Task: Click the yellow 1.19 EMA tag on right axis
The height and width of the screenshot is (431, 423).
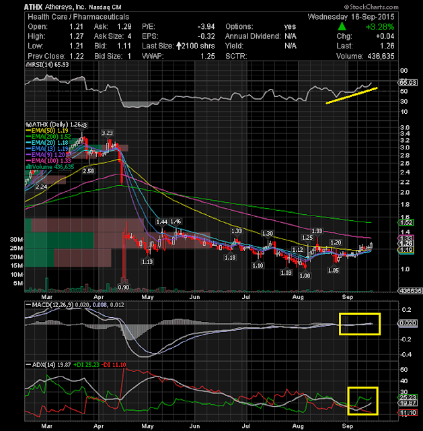Action: [406, 250]
